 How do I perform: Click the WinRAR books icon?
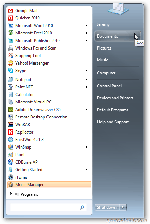[11, 125]
